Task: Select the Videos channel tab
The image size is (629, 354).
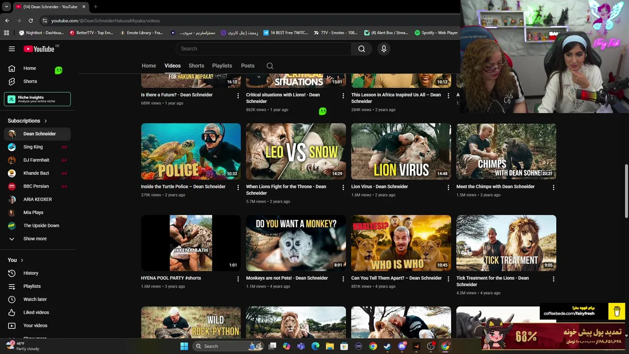Action: point(172,66)
